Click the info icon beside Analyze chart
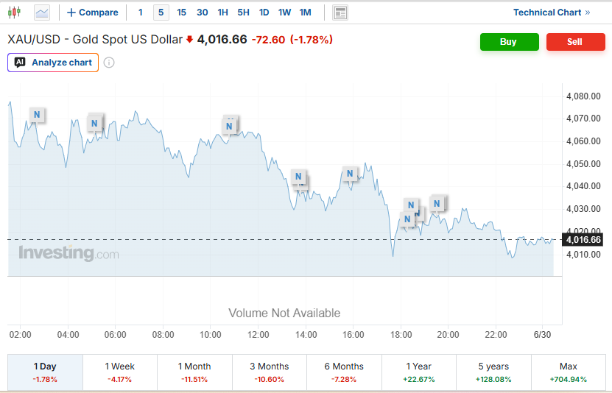Screen dimensions: 612x393 pos(109,63)
